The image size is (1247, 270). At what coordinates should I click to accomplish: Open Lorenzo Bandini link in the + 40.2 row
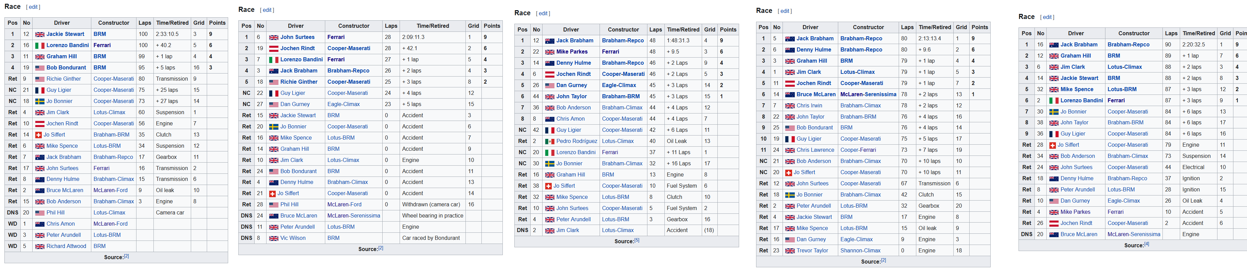click(68, 45)
